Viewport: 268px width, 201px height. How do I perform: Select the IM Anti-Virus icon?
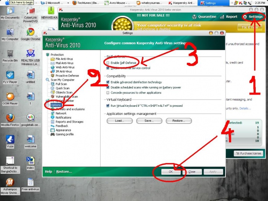click(53, 72)
